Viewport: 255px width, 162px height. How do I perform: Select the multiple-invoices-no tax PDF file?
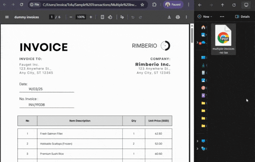[x=223, y=39]
